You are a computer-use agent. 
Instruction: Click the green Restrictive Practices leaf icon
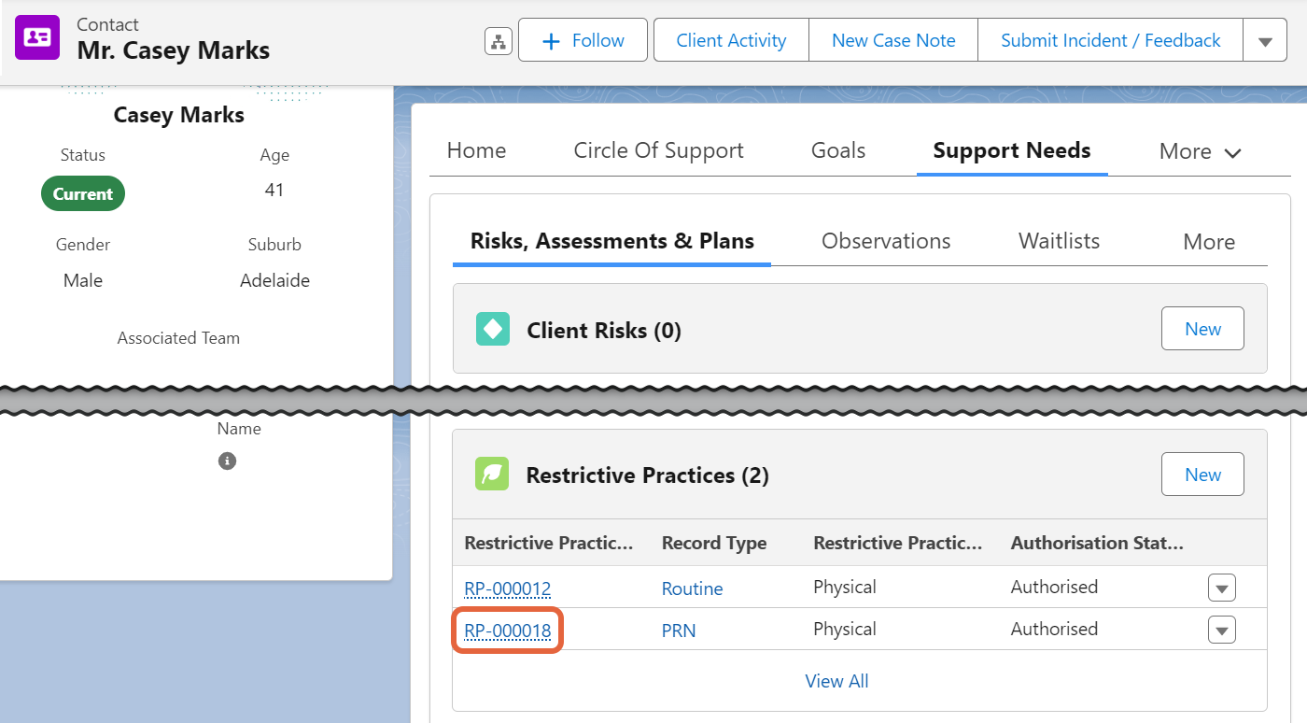[492, 474]
